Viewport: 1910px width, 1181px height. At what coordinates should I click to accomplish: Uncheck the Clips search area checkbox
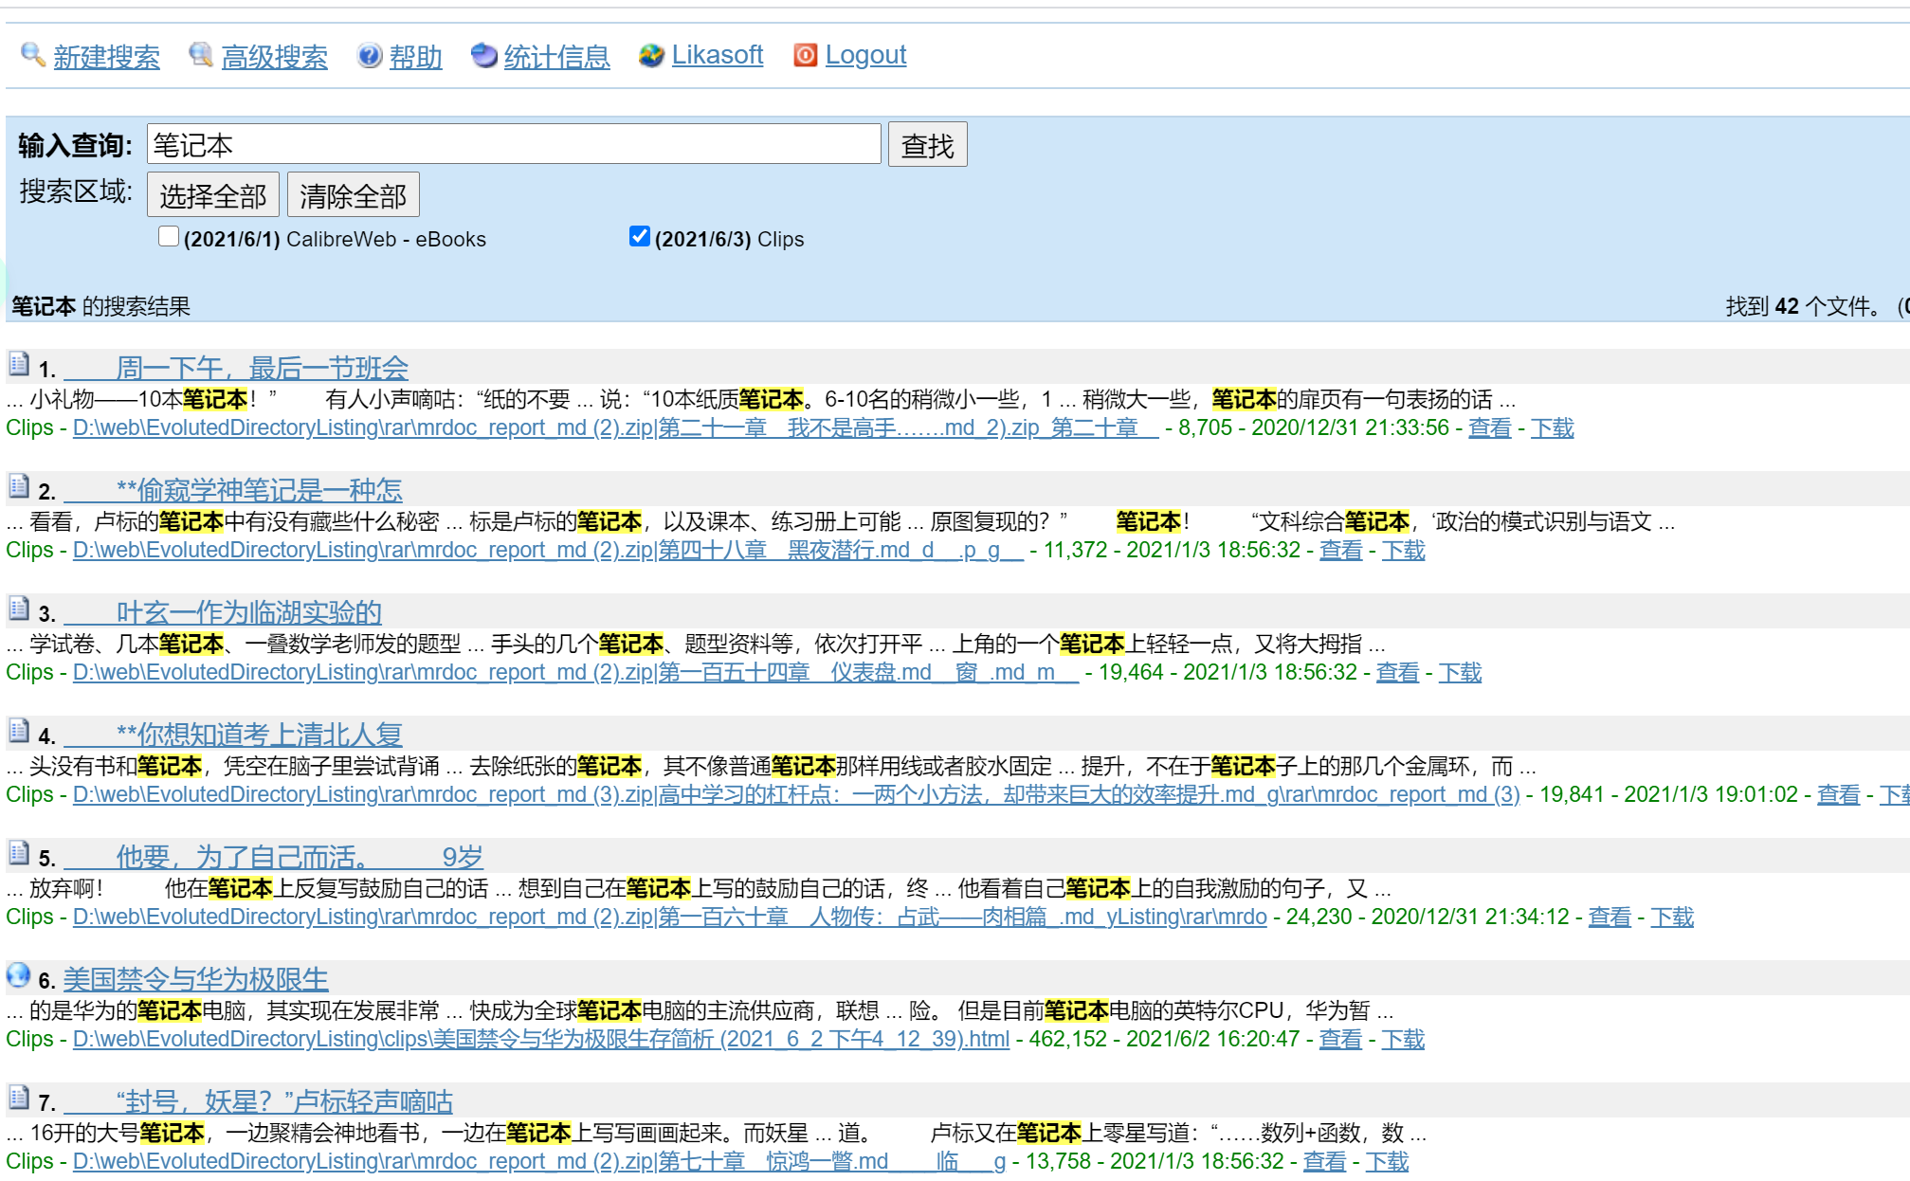point(640,237)
